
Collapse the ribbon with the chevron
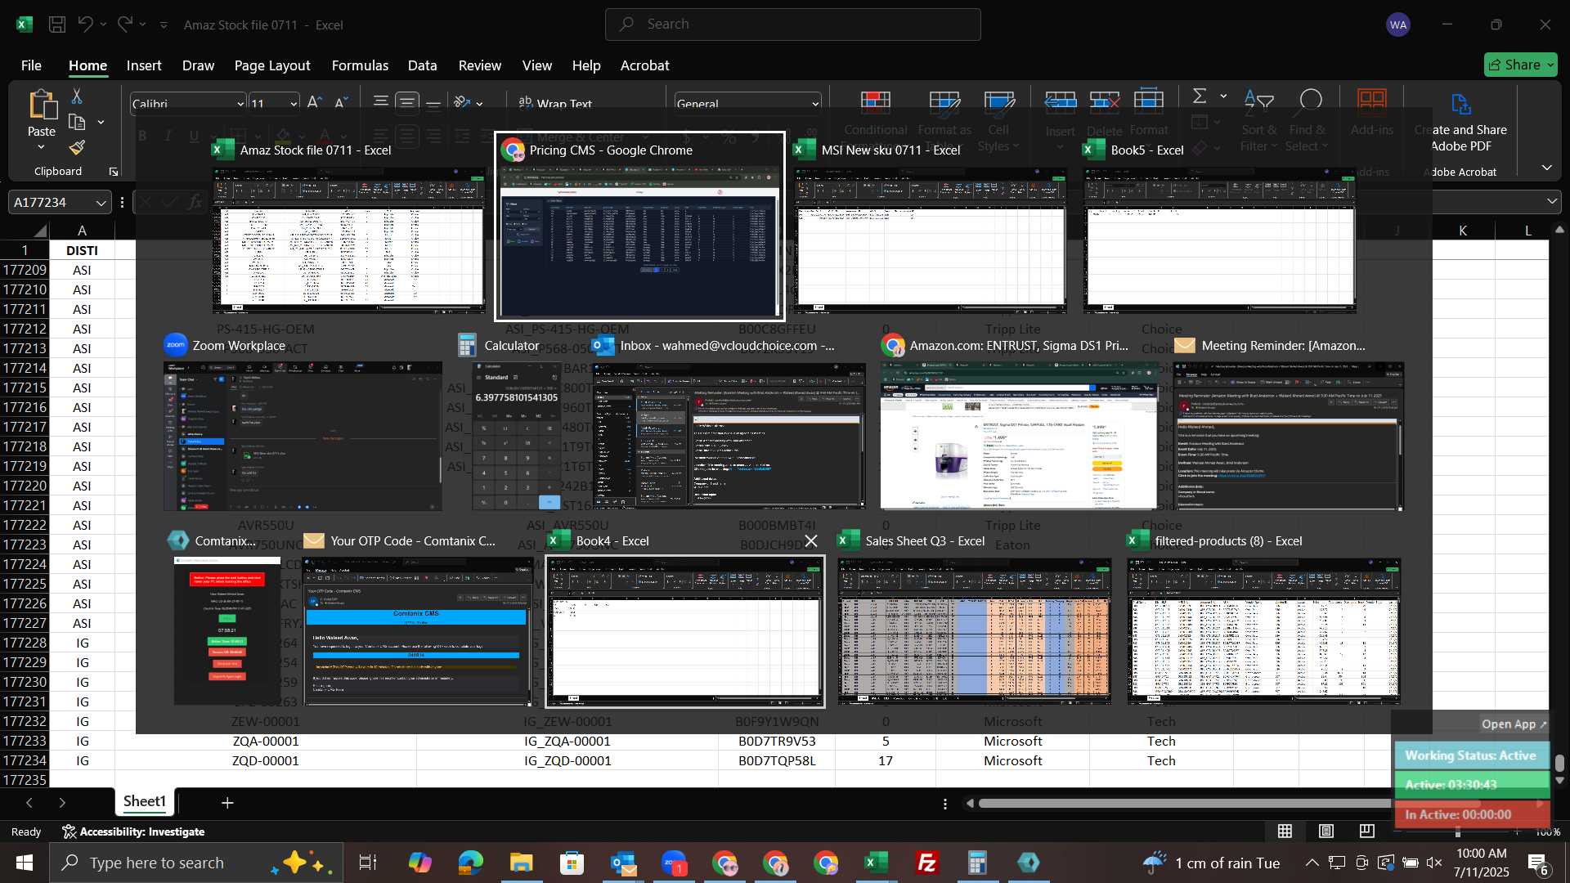point(1546,168)
